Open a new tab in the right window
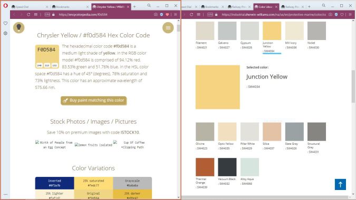The width and height of the screenshot is (356, 200). point(309,7)
